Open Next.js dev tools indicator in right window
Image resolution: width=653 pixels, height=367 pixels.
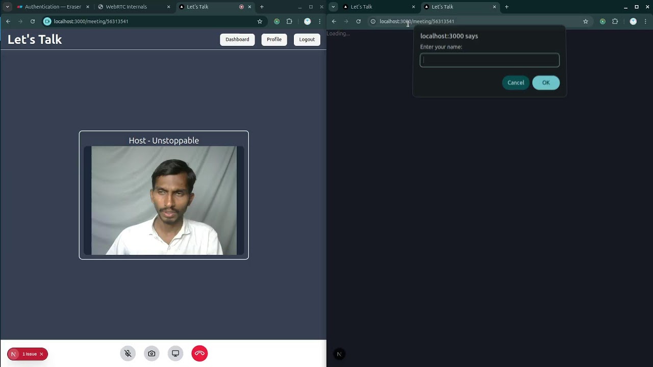coord(339,354)
